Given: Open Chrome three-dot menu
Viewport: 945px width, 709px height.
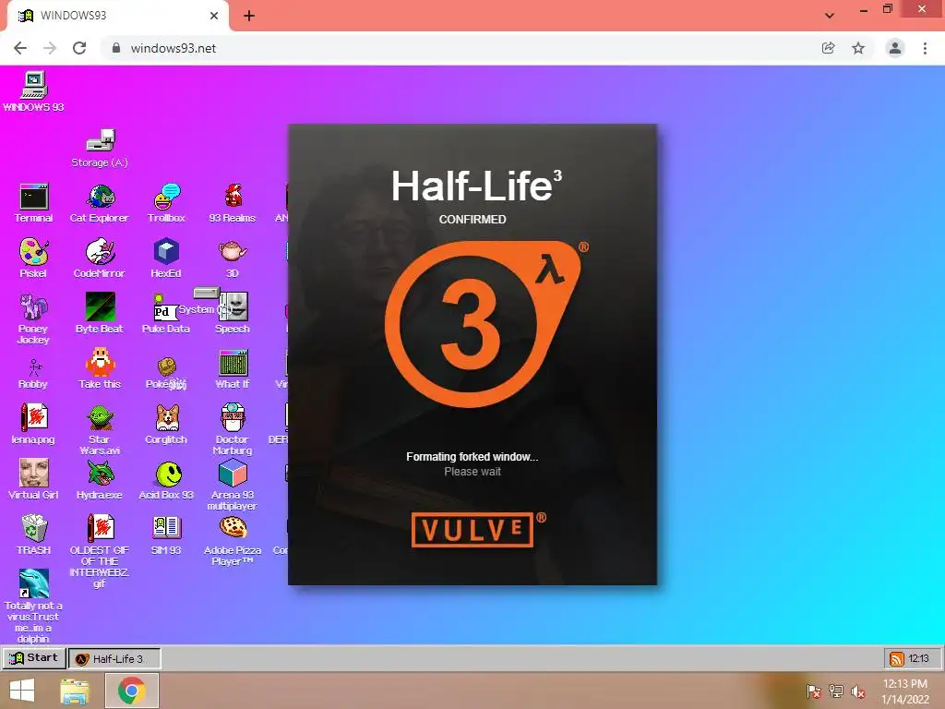Looking at the screenshot, I should pos(925,48).
